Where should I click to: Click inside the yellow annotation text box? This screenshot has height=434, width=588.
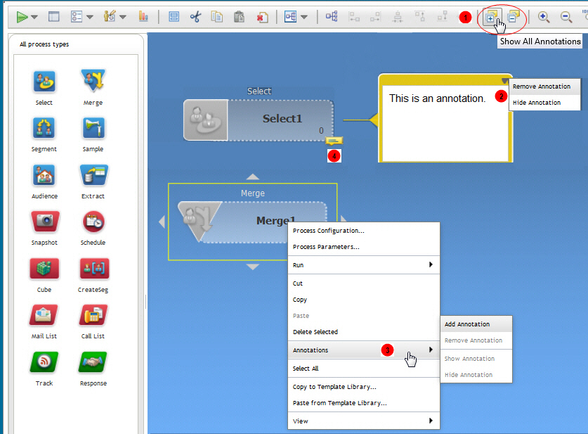(x=443, y=127)
